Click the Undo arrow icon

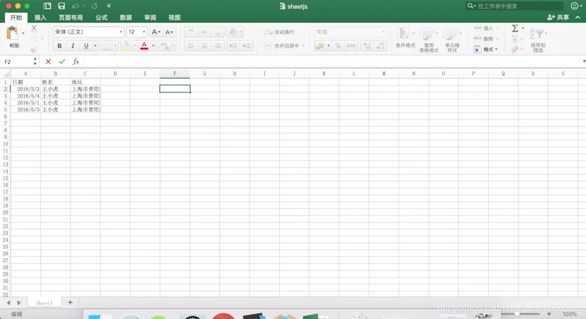tap(75, 6)
